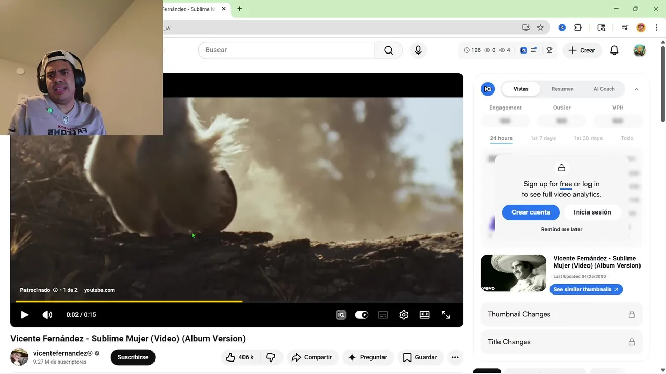Enter fullscreen mode
This screenshot has height=374, width=666.
click(x=446, y=315)
